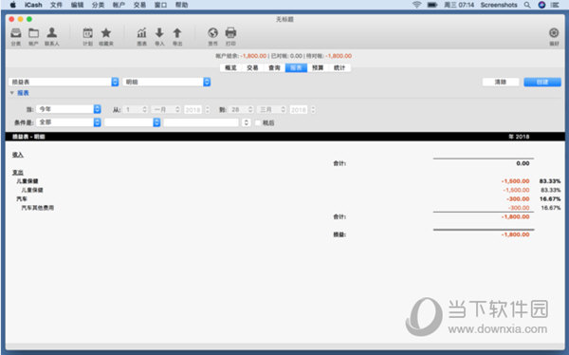Click the start year field 2018

pyautogui.click(x=193, y=110)
